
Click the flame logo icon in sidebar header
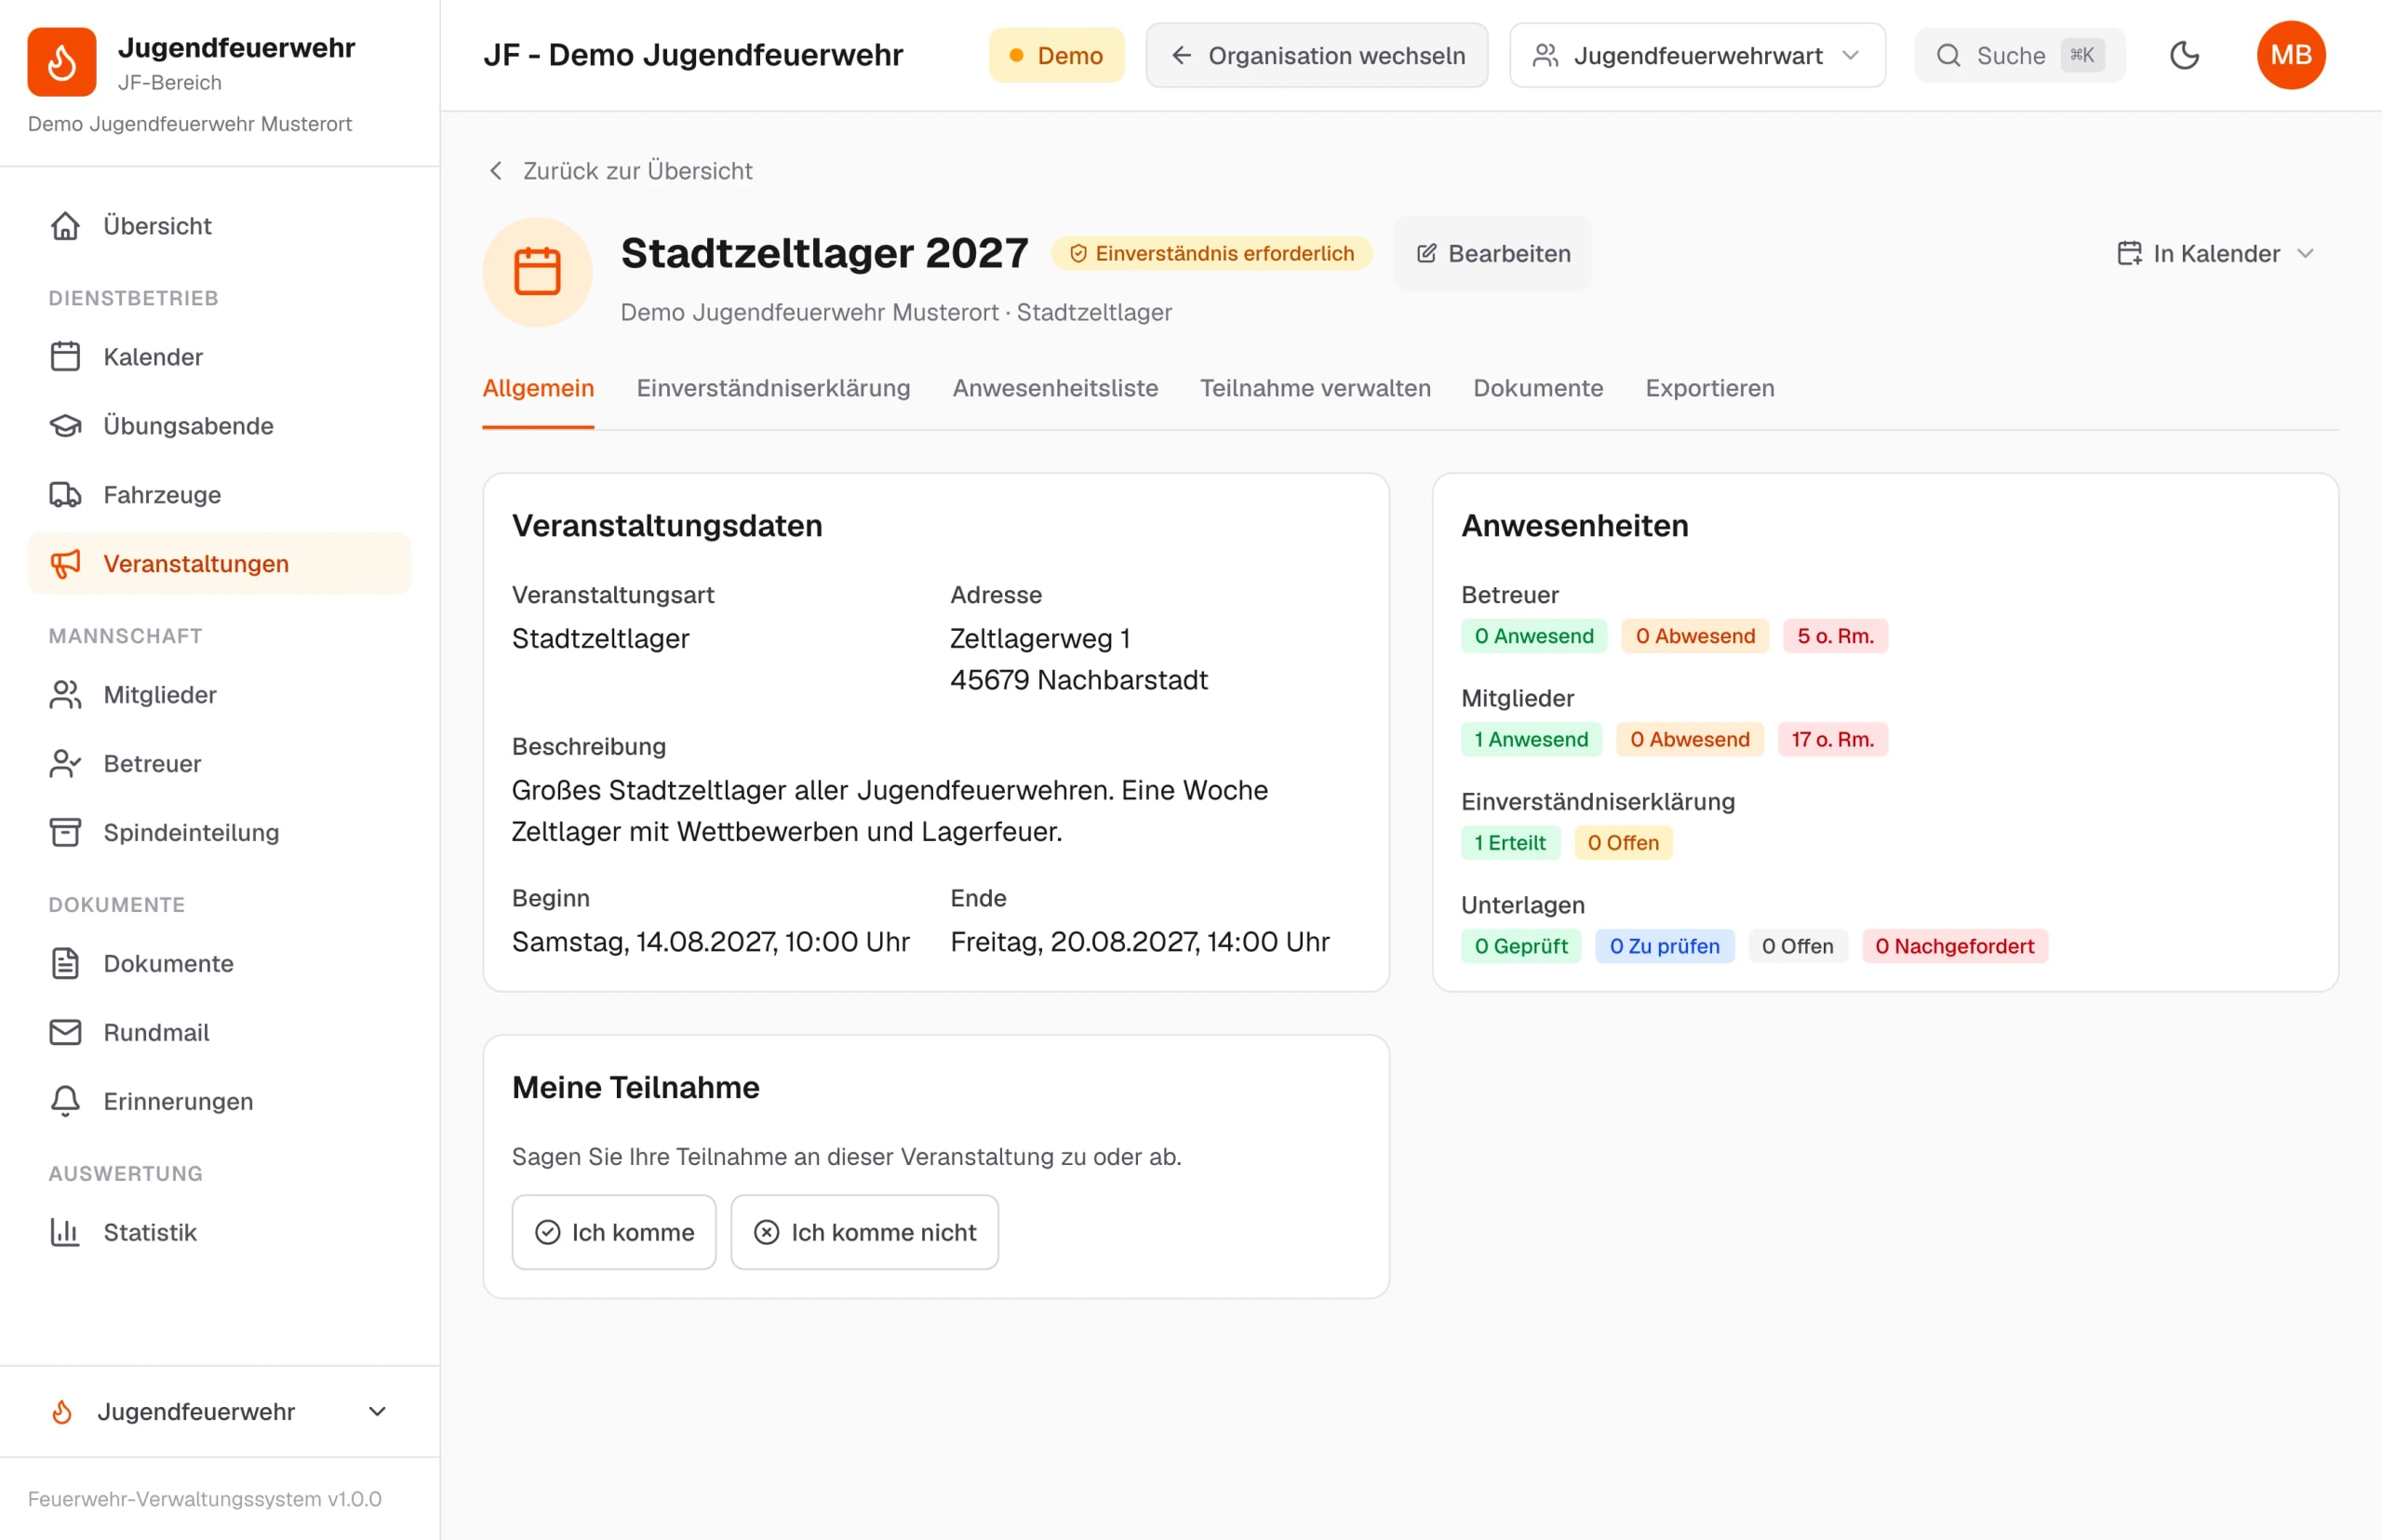pos(61,62)
